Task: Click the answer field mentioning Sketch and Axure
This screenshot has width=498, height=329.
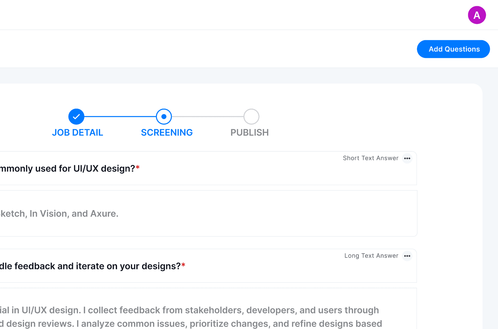Action: 208,213
